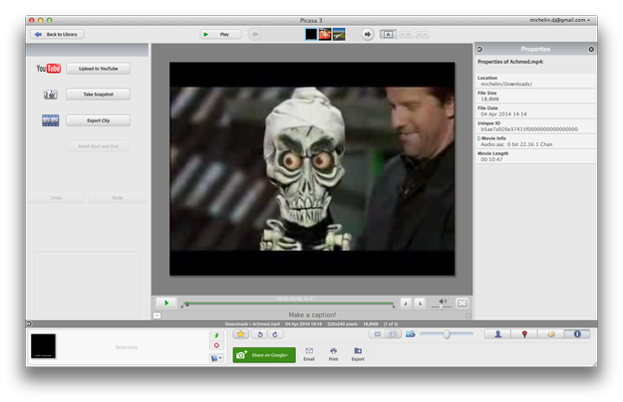Click the star rating button
The height and width of the screenshot is (402, 623).
click(x=241, y=334)
